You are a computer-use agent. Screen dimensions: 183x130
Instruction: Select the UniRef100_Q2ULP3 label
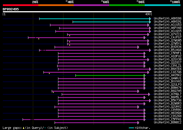coord(168,85)
